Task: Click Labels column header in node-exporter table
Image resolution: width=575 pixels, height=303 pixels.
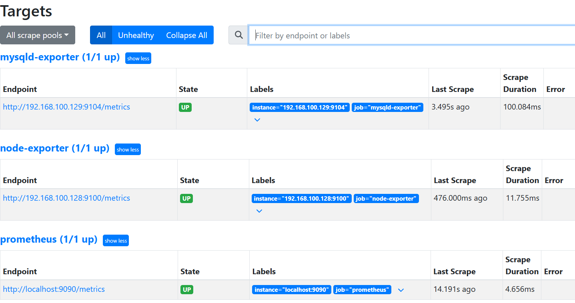Action: click(263, 180)
